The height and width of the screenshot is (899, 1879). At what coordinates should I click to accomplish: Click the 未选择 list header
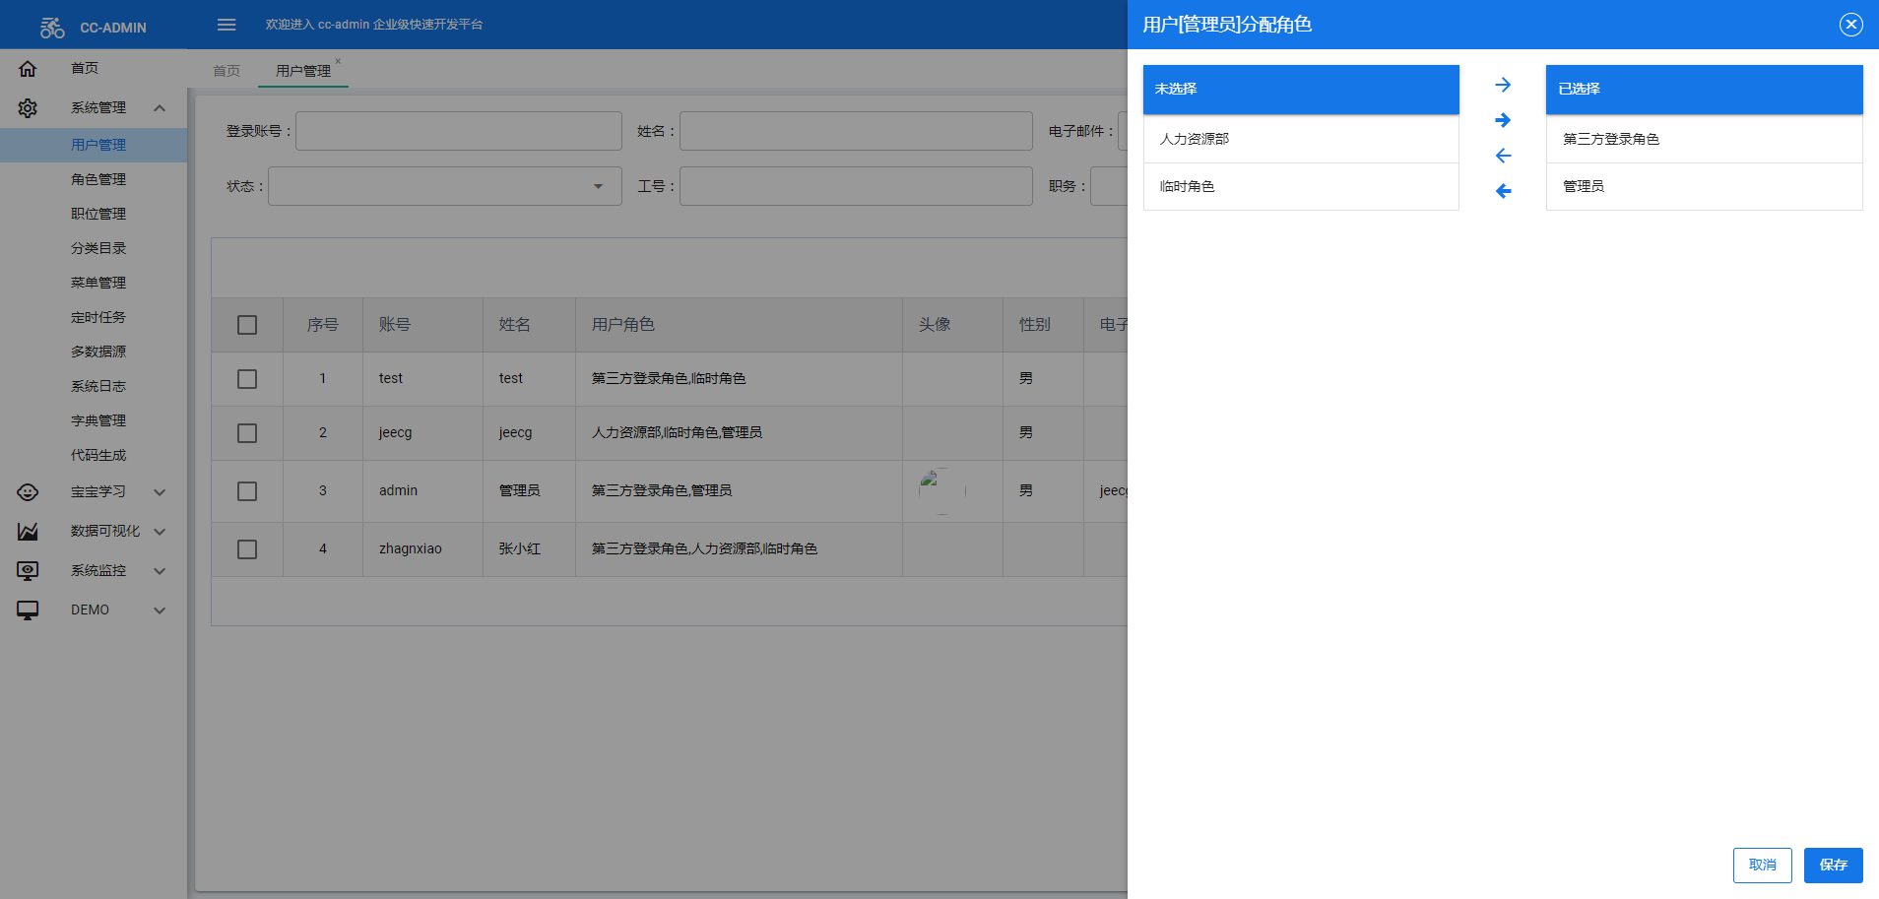coord(1301,90)
